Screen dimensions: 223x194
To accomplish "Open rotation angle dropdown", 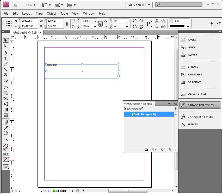I will coord(127,21).
